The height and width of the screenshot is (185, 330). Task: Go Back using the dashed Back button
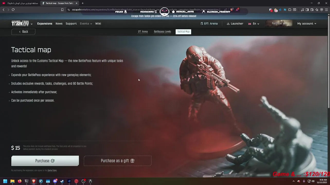tap(23, 32)
